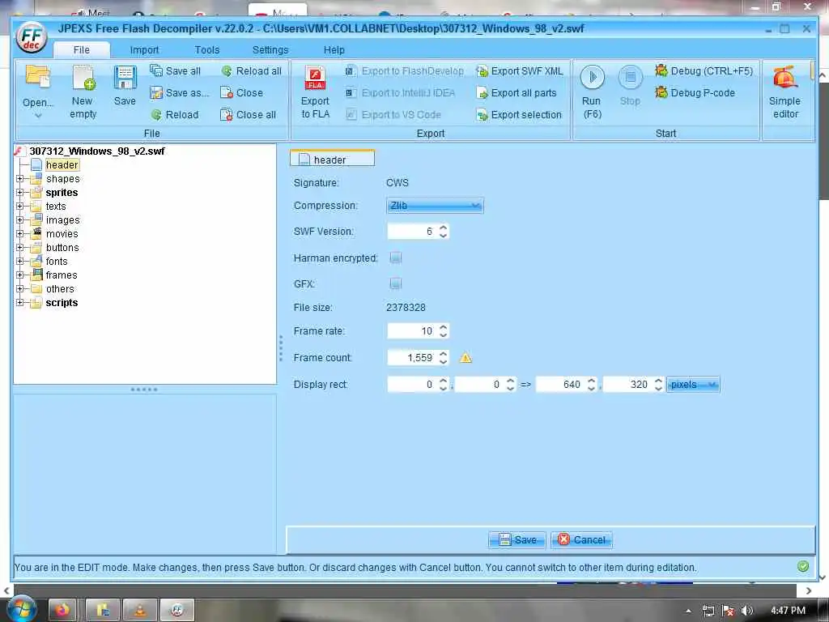Image resolution: width=829 pixels, height=622 pixels.
Task: Select the header item in tree
Action: (62, 165)
